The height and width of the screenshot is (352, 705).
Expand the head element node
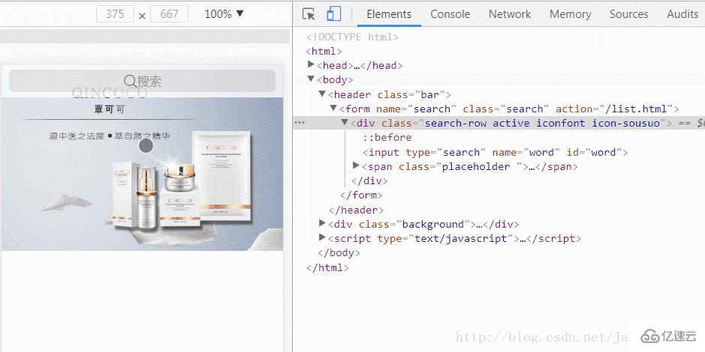[x=311, y=64]
